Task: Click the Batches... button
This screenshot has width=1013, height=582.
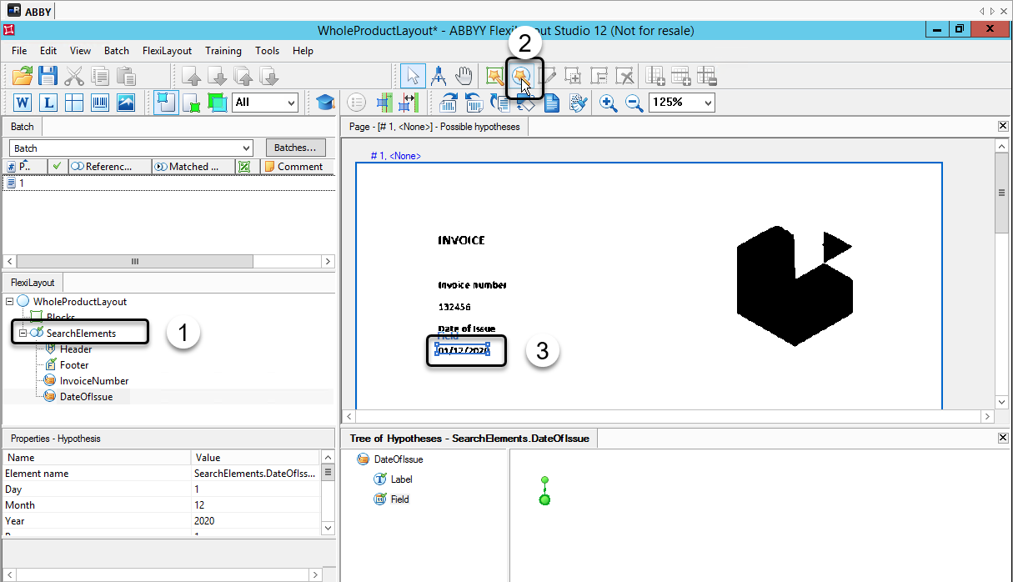Action: coord(295,148)
